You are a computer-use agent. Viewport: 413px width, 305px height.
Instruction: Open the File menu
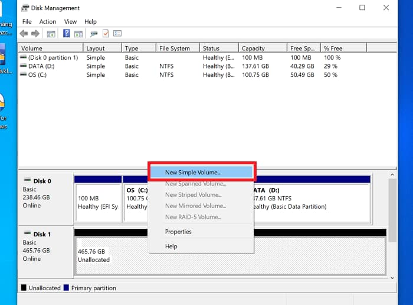(x=27, y=22)
